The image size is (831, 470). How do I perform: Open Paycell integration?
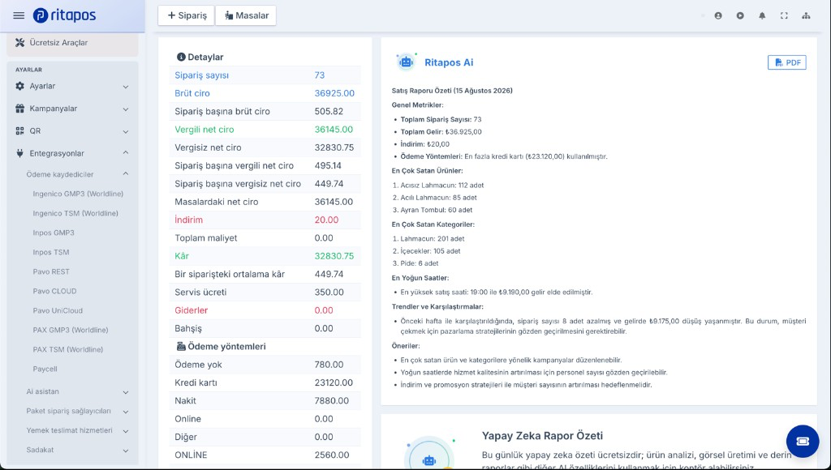click(x=45, y=369)
